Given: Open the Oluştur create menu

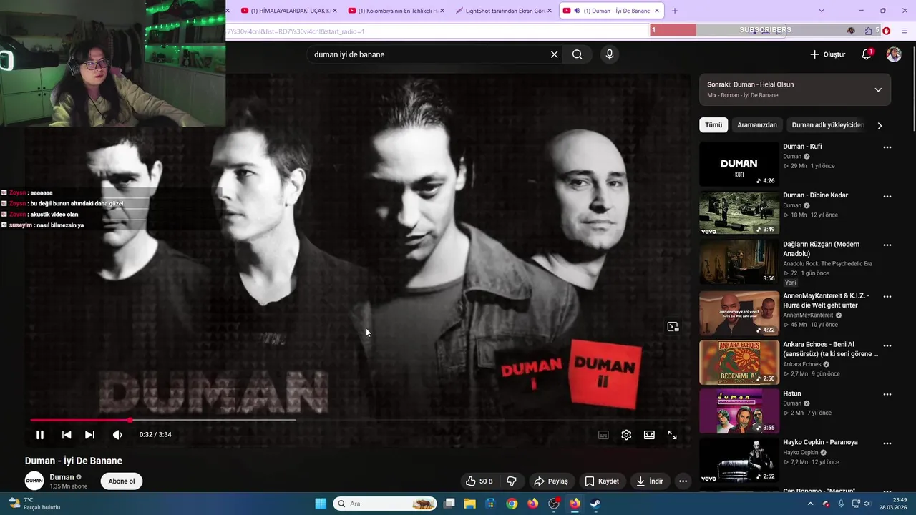Looking at the screenshot, I should 828,54.
